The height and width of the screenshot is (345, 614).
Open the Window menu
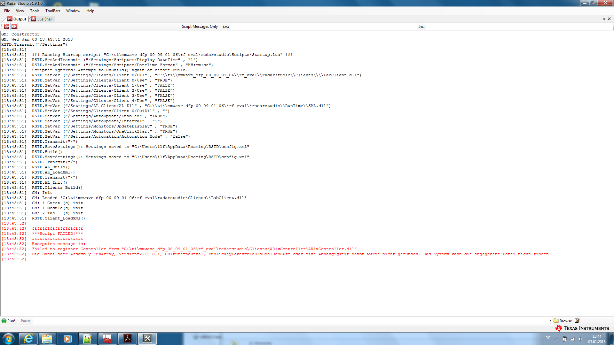point(73,11)
